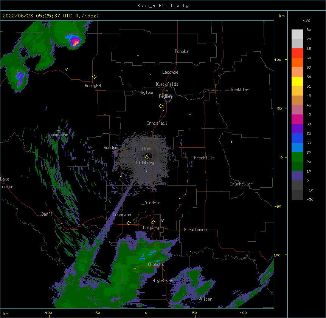
Task: Click the white plus marker north of Drumheller
Action: (231, 142)
